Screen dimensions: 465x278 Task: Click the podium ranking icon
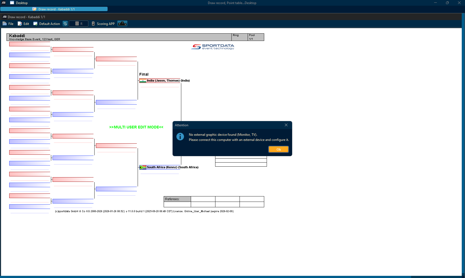[x=122, y=24]
